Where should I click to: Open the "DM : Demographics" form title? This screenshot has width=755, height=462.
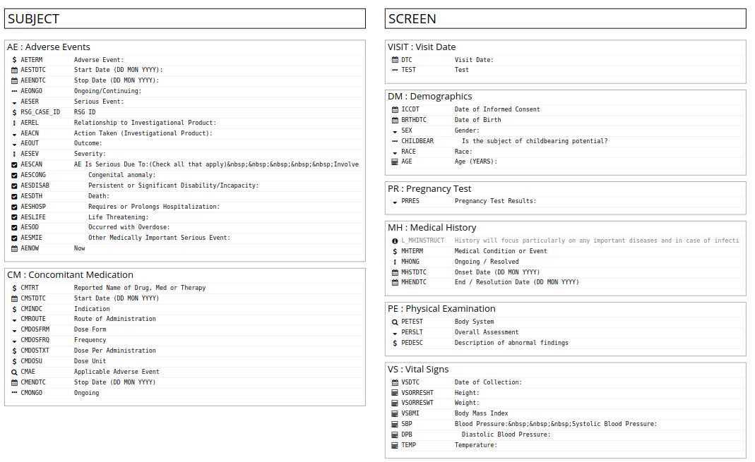coord(430,97)
